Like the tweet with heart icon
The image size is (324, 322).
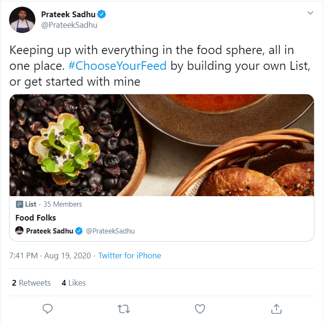(200, 309)
